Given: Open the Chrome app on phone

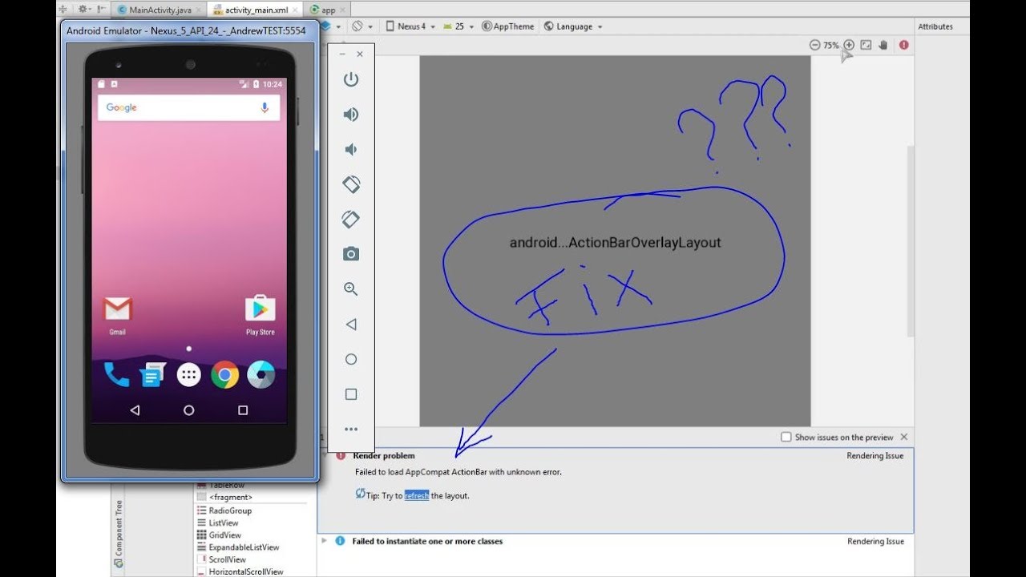Looking at the screenshot, I should [225, 374].
